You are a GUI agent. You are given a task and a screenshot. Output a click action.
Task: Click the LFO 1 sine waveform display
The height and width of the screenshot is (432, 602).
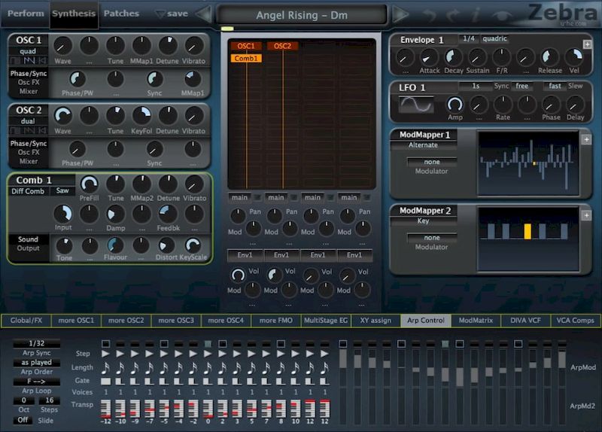(x=416, y=105)
